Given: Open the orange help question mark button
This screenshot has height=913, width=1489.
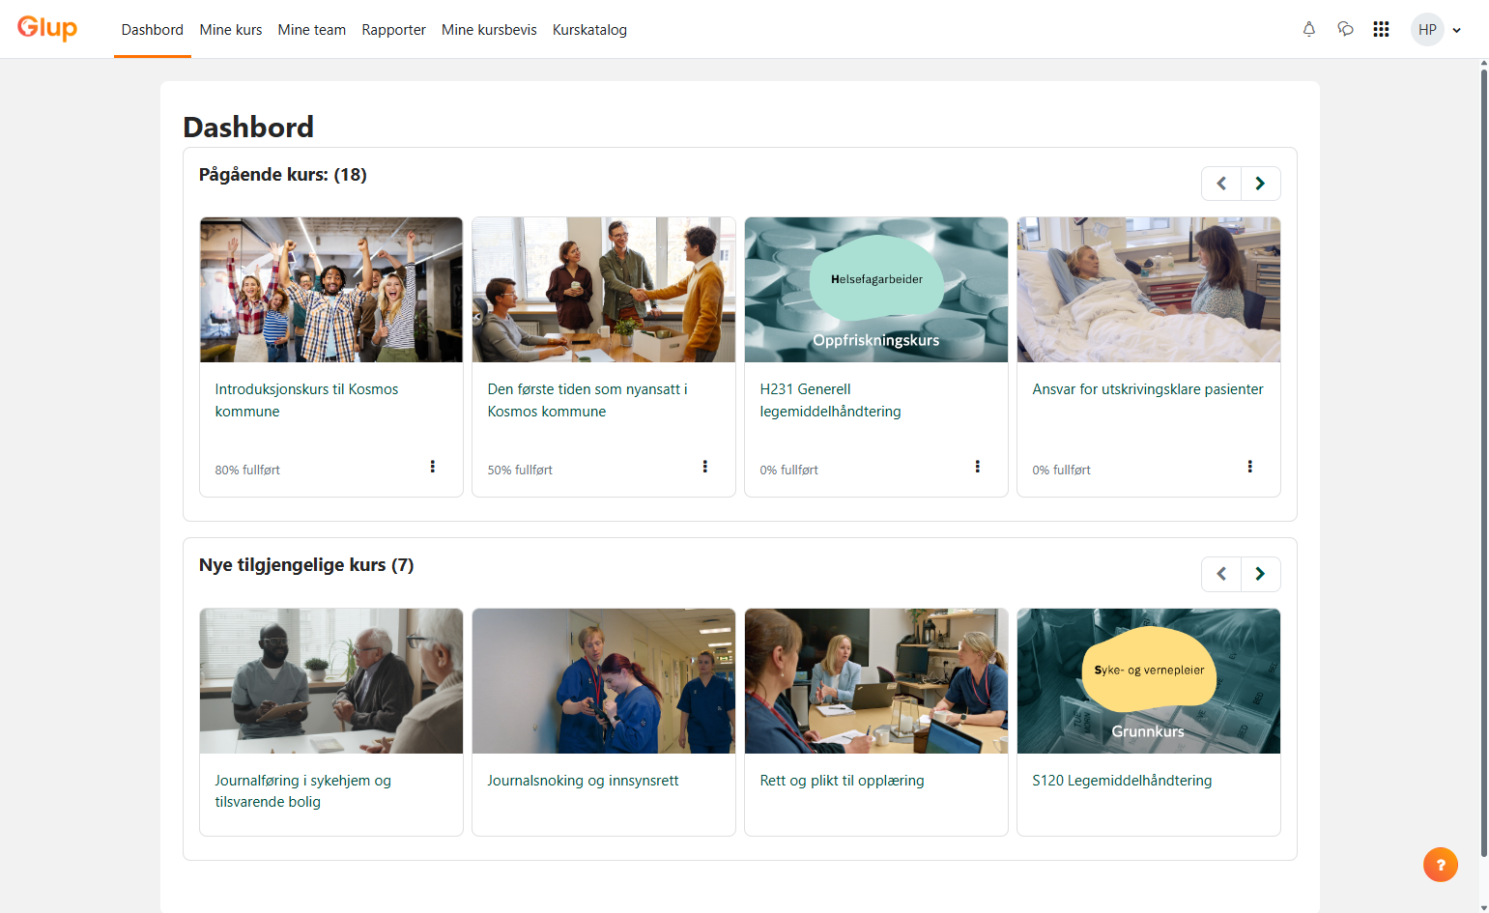Looking at the screenshot, I should [1440, 865].
